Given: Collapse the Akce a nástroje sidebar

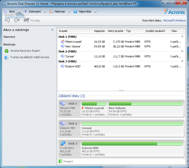Looking at the screenshot, I should click(52, 30).
